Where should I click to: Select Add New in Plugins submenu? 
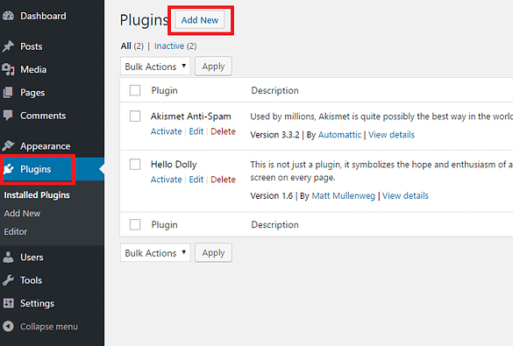click(x=22, y=214)
